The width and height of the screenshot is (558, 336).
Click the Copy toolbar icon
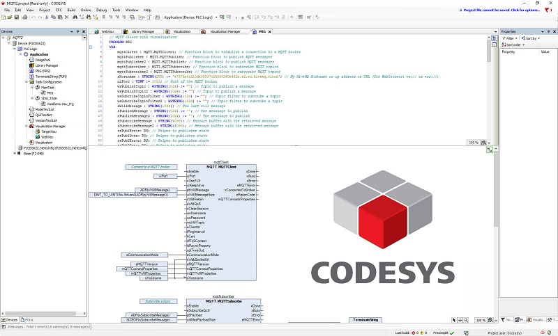53,17
